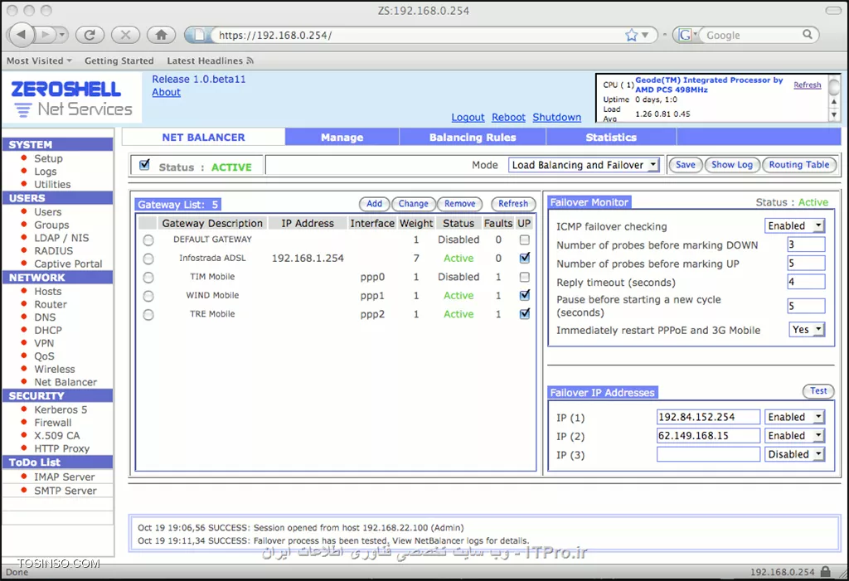Edit Reply timeout seconds field
849x581 pixels.
806,282
